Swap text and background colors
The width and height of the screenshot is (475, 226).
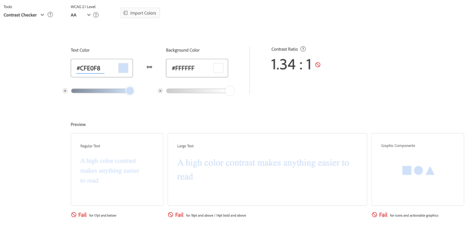tap(150, 67)
